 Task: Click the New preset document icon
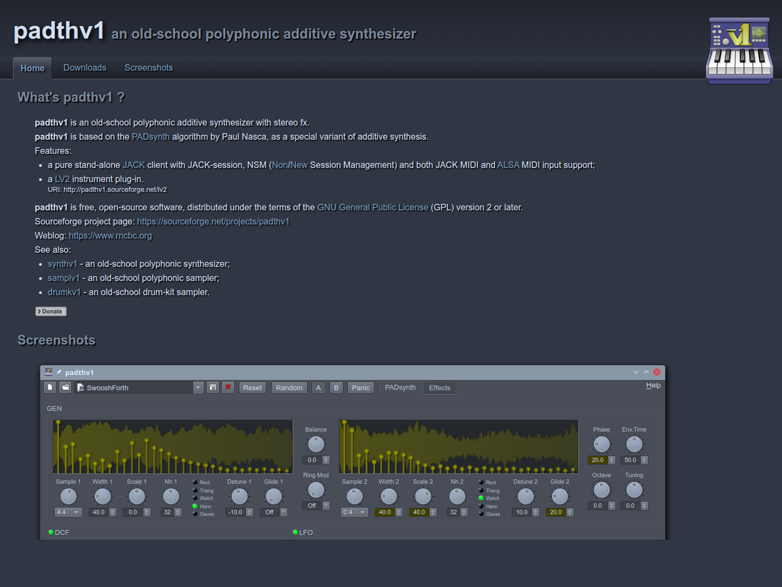coord(50,388)
